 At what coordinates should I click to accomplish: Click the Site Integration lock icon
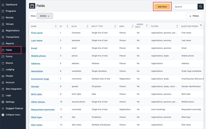coord(3,89)
